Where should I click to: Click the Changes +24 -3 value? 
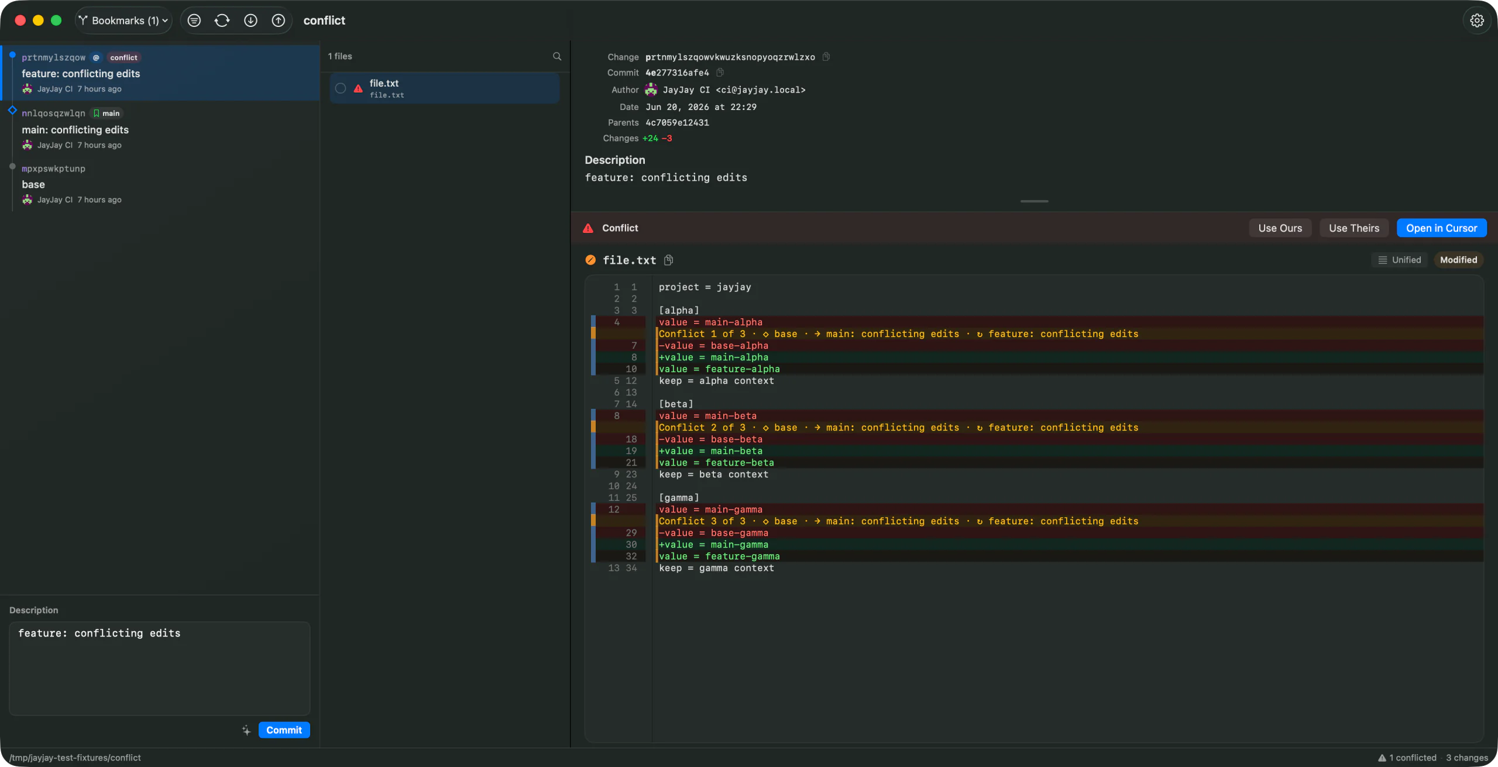(657, 139)
